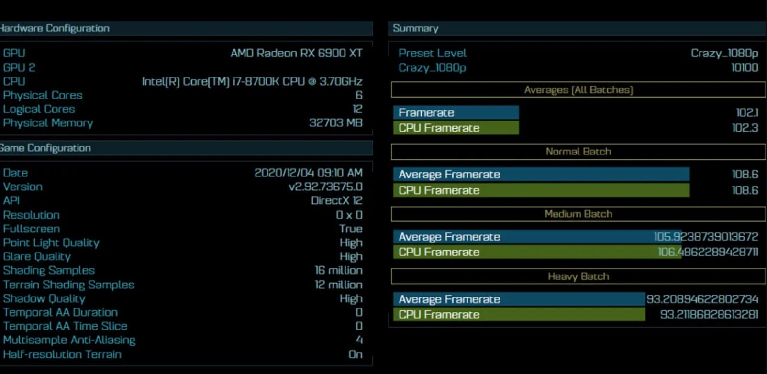Click the blue Framerate bar under Averages

pyautogui.click(x=456, y=112)
